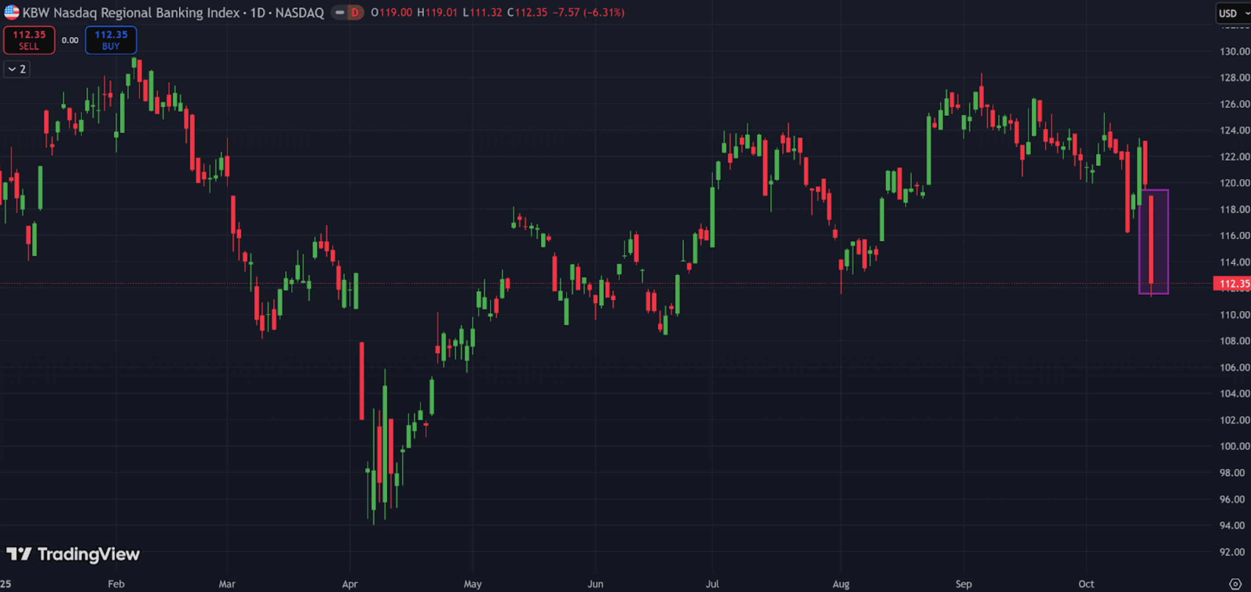The height and width of the screenshot is (592, 1251).
Task: Click the US flag symbol icon
Action: 11,12
